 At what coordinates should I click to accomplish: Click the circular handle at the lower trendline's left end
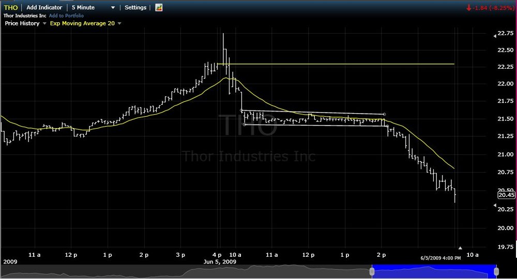245,125
